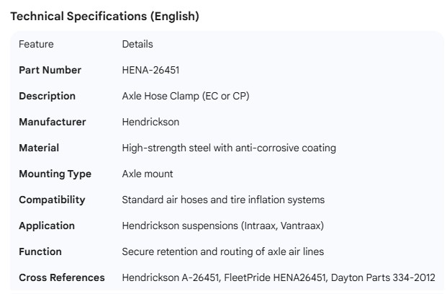Click the Axle Hose Clamp description text

186,96
